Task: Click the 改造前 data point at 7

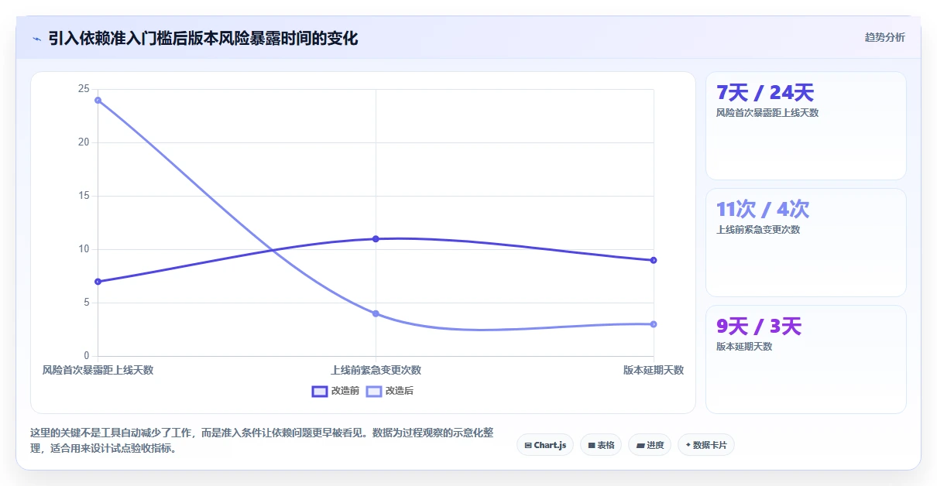Action: tap(98, 282)
